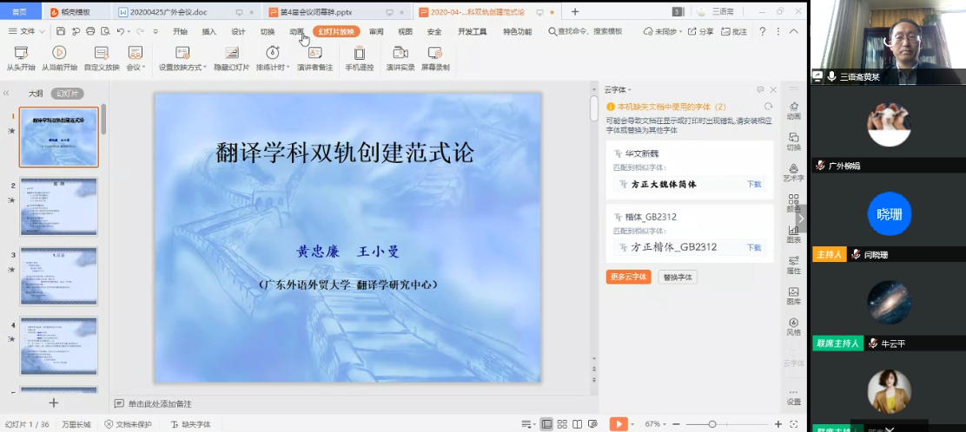The height and width of the screenshot is (432, 966).
Task: Open 艺术字 in right sidebar
Action: point(793,169)
